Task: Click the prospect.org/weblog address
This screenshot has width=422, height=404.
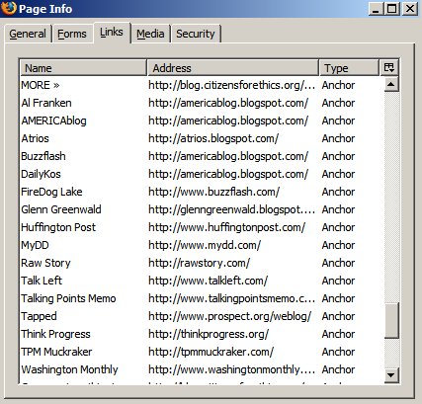Action: (229, 316)
